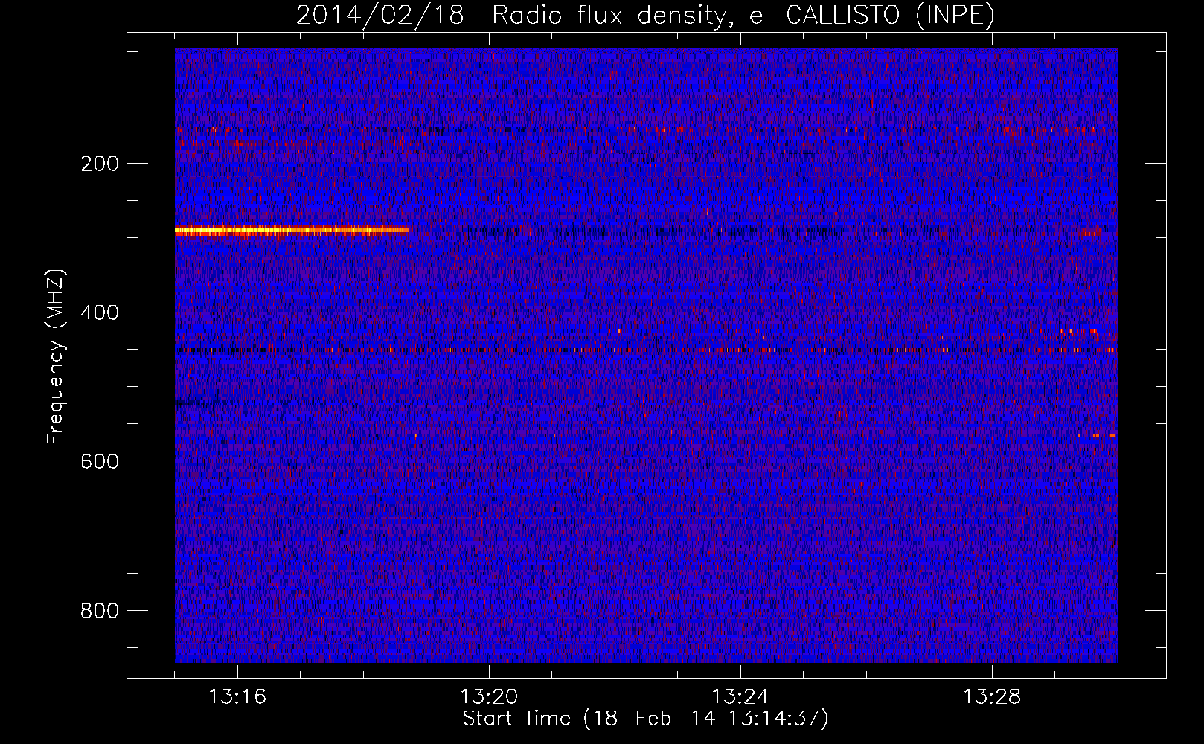Click the 13:24 time tick label

tap(740, 697)
